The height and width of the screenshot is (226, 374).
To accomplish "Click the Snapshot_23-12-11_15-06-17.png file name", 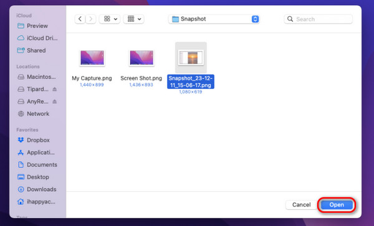I will pyautogui.click(x=191, y=82).
